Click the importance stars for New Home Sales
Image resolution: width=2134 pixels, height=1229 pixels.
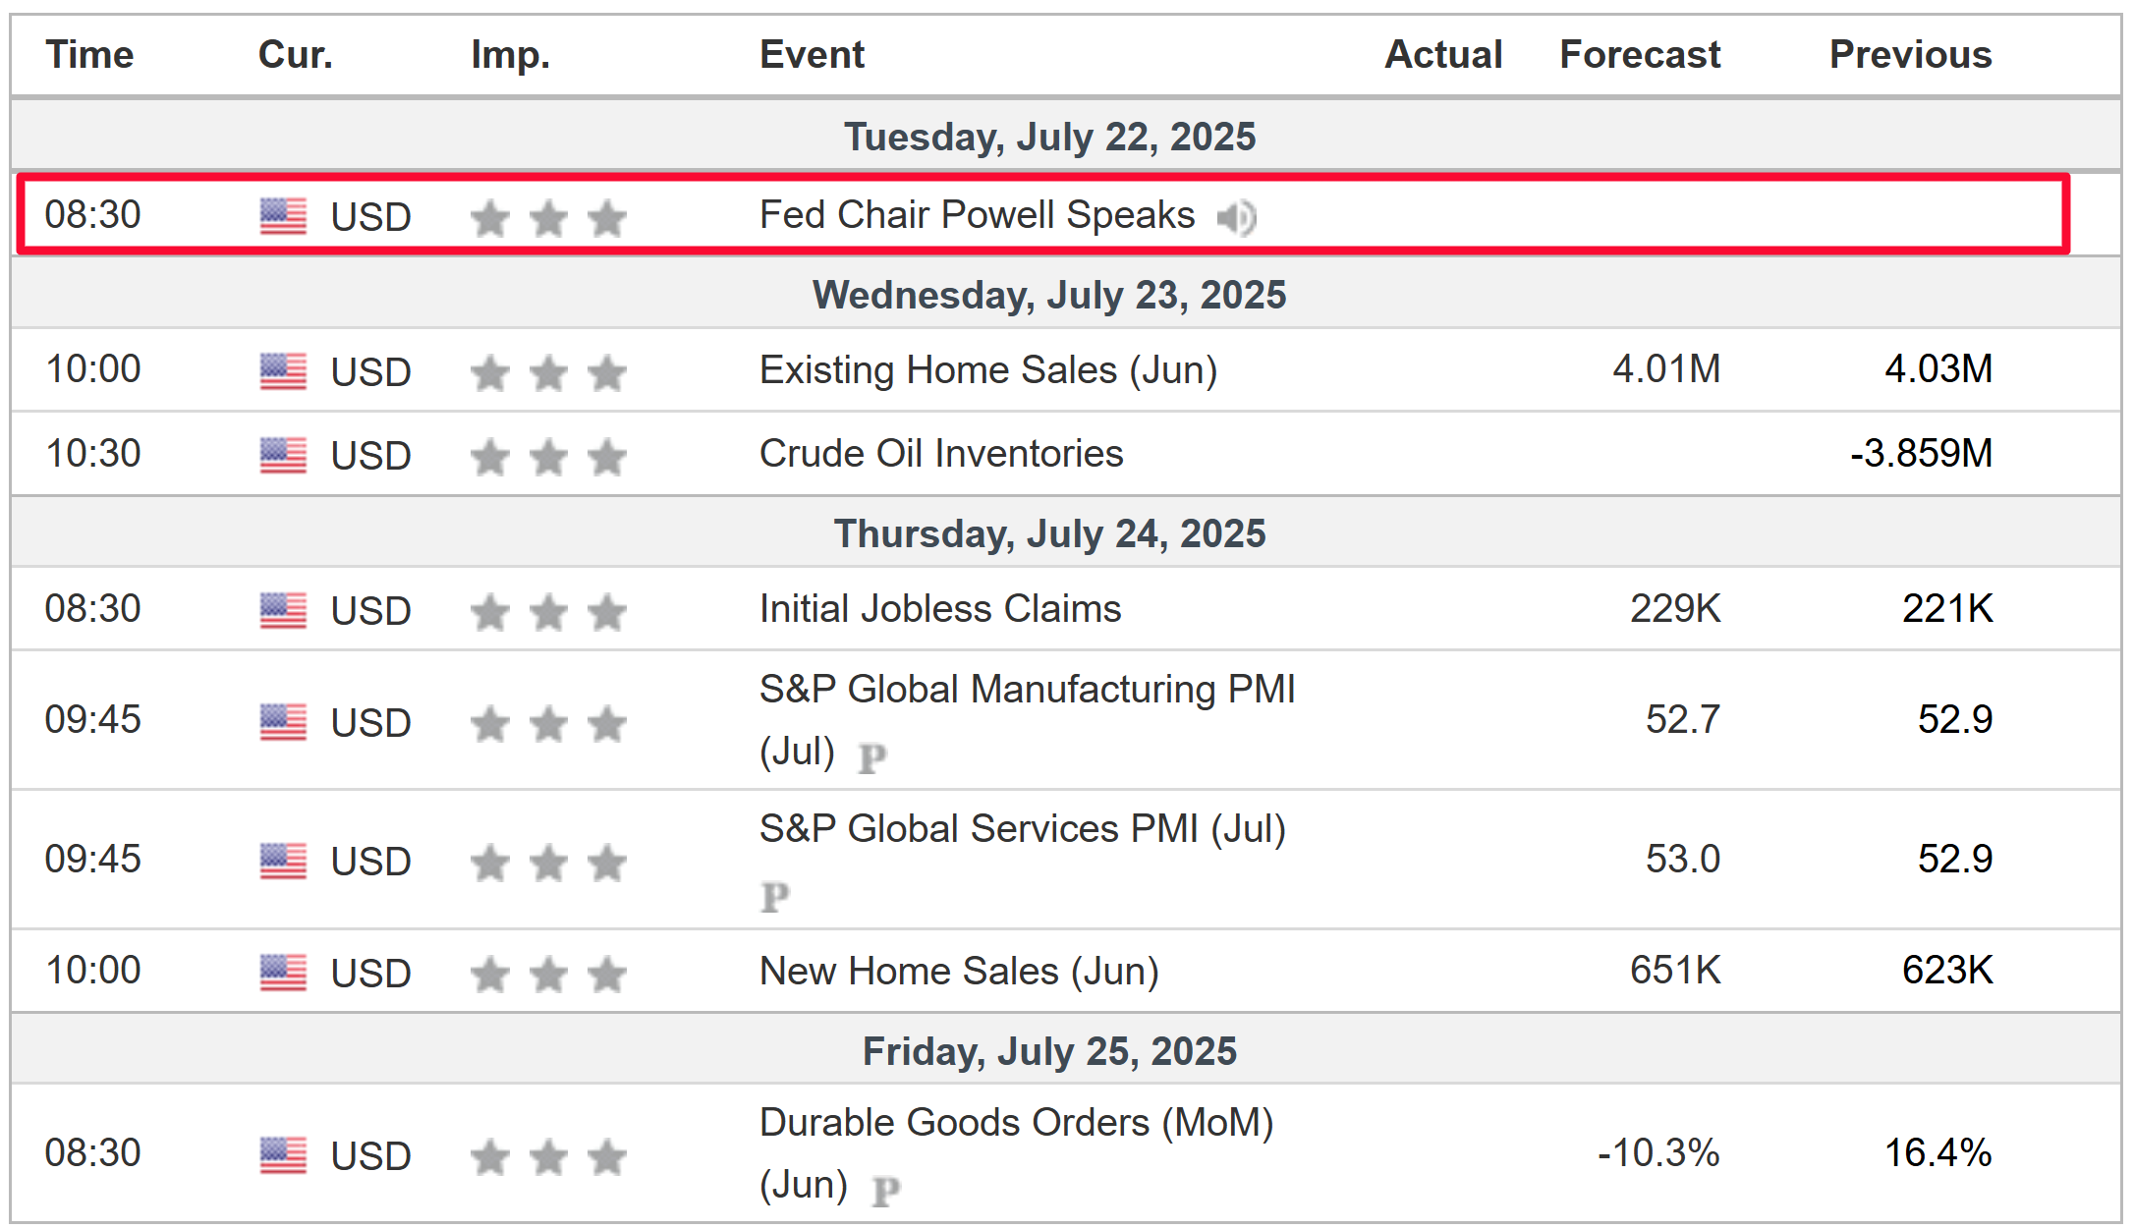548,975
